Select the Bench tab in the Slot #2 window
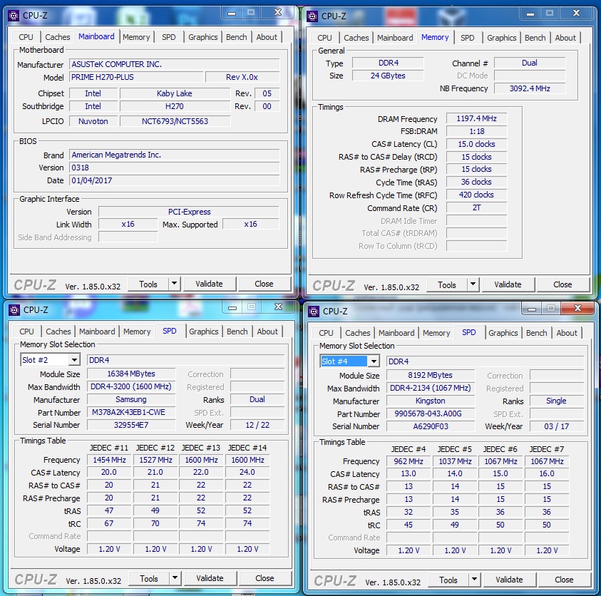The image size is (601, 596). coord(237,332)
